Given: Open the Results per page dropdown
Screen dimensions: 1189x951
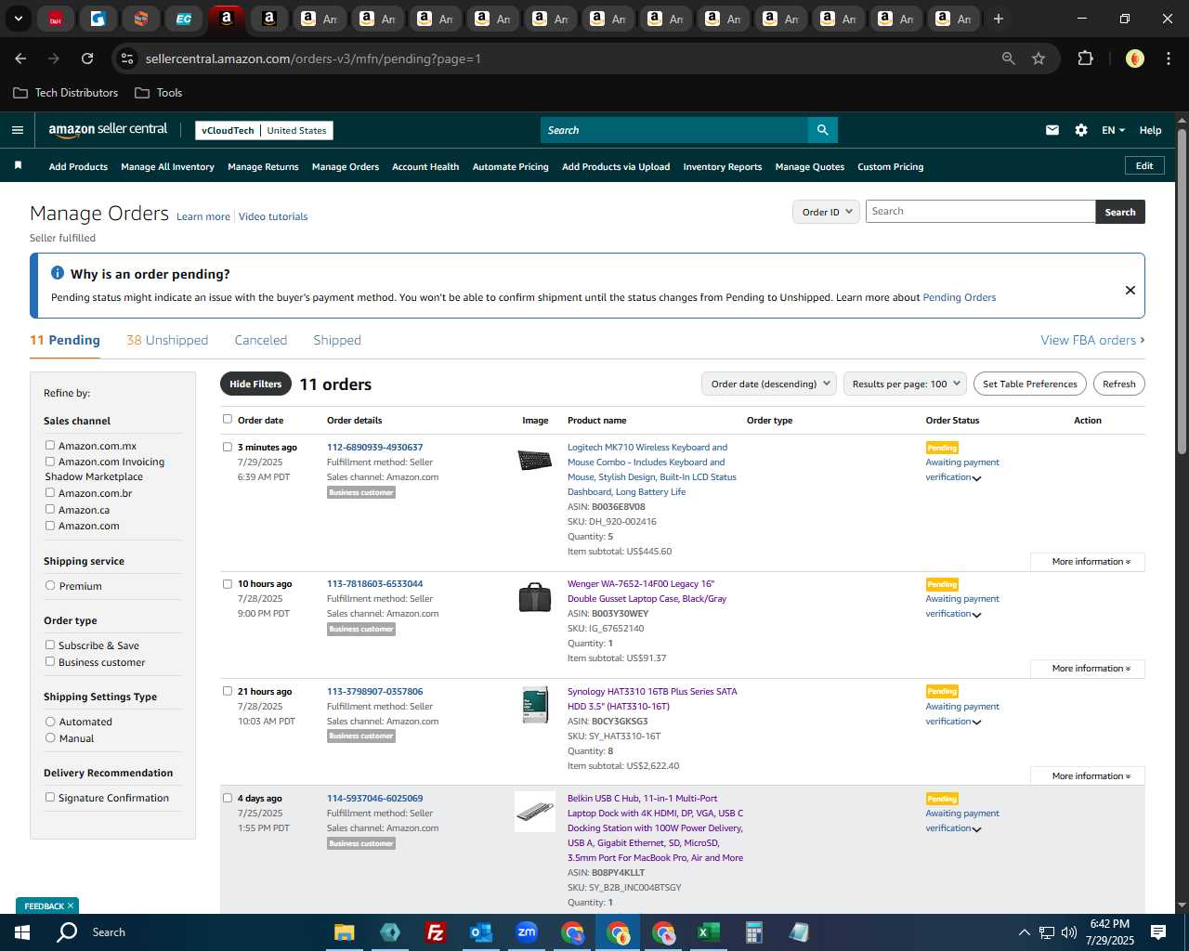Looking at the screenshot, I should [x=906, y=384].
